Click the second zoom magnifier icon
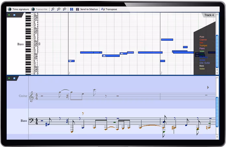 click(59, 9)
